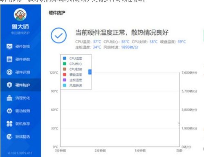Click the CPU封装 value 38°C
Viewport: 204px width, 157px height.
153,42
